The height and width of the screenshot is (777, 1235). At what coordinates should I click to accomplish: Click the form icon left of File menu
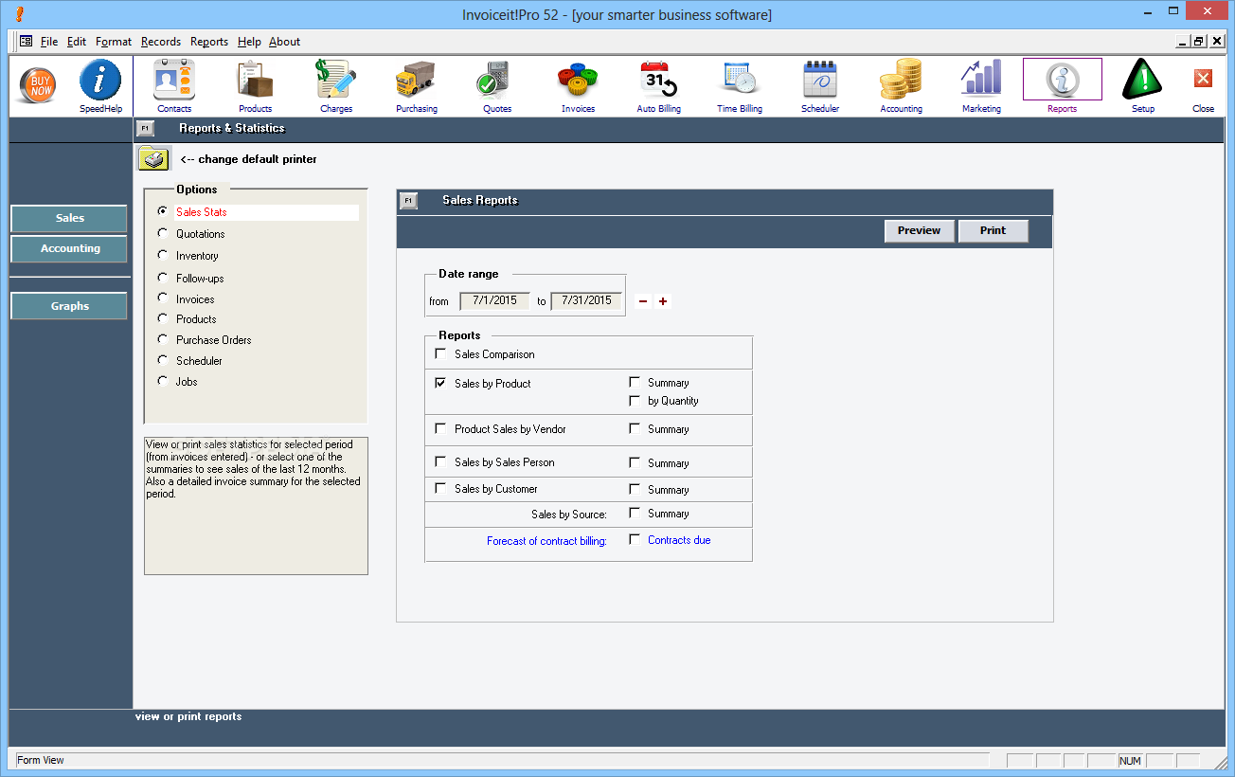click(26, 42)
